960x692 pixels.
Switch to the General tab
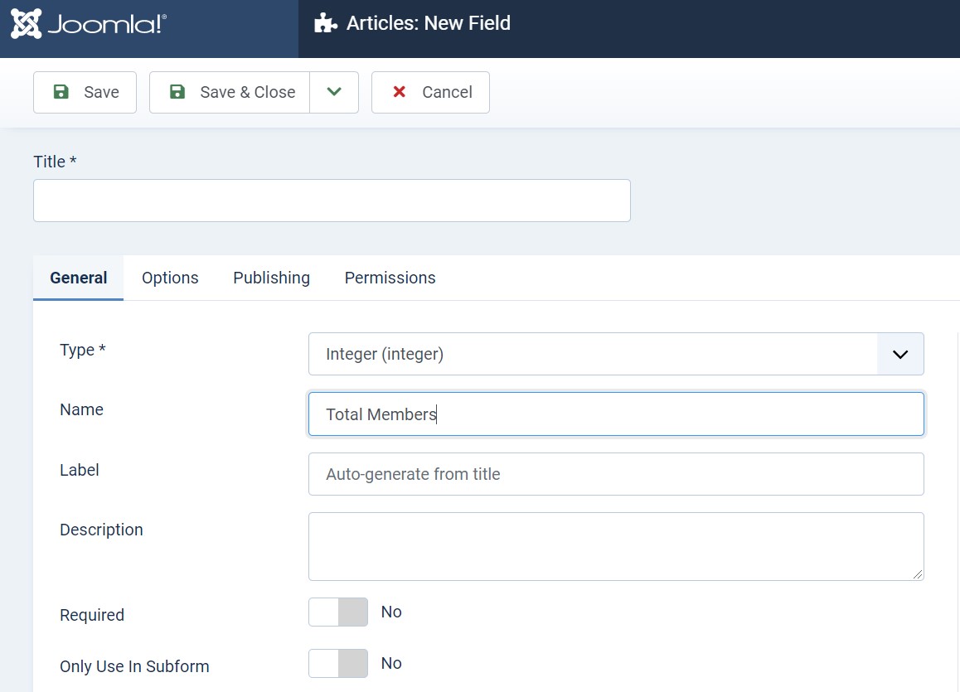[79, 278]
